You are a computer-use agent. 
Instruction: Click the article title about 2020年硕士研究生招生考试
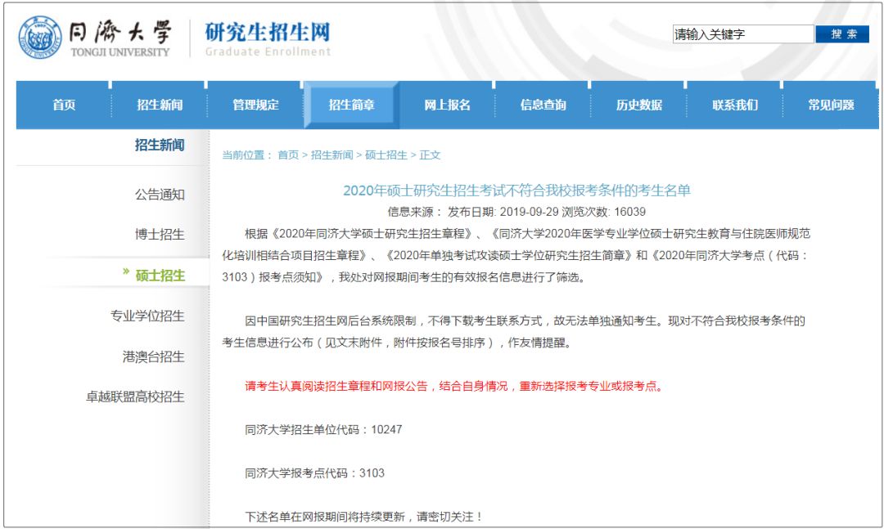516,191
